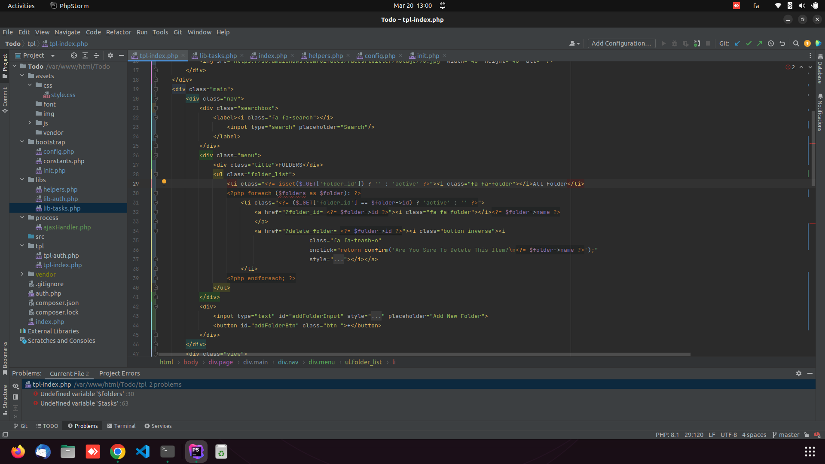Update project with Git blue arrow
The height and width of the screenshot is (464, 825).
[x=737, y=43]
